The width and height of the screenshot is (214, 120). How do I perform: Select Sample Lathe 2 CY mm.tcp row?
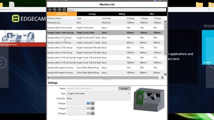click(106, 43)
